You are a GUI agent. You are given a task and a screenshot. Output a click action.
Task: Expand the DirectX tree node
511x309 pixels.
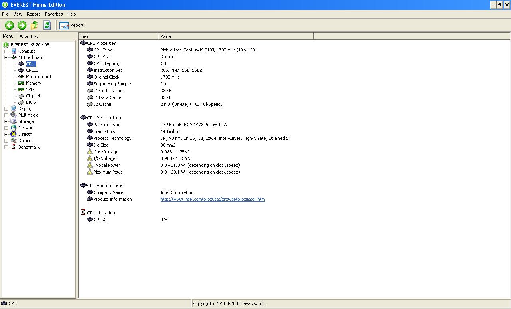point(6,134)
